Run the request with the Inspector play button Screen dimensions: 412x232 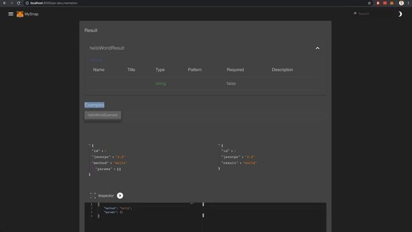click(120, 196)
